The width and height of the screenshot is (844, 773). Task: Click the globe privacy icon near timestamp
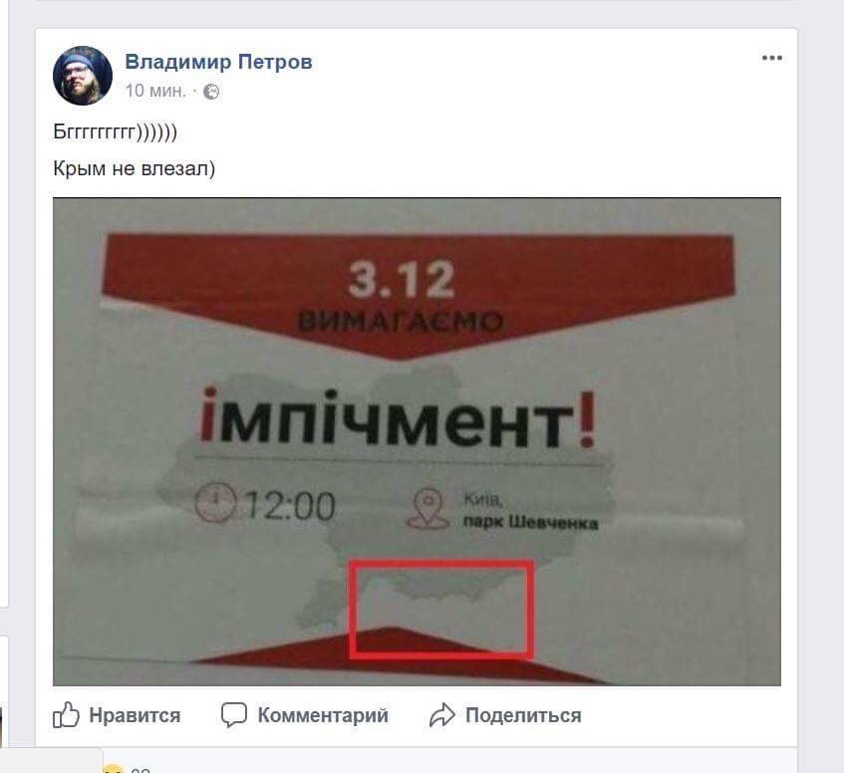click(211, 92)
